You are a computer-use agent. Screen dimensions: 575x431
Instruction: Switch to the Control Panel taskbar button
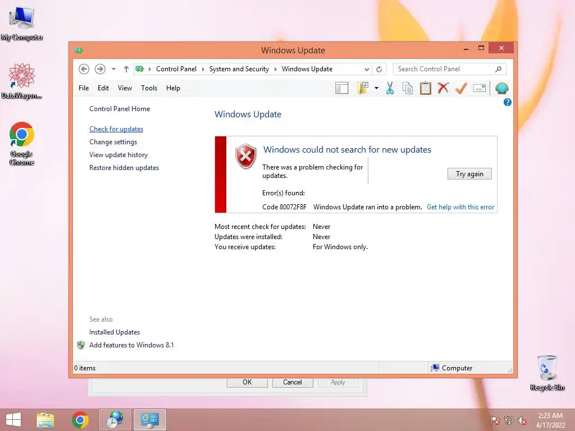point(149,420)
